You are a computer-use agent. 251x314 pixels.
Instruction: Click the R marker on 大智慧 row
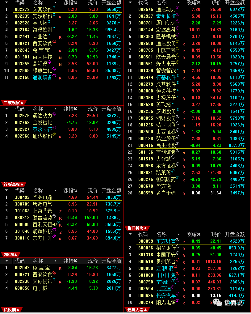[x=184, y=160]
